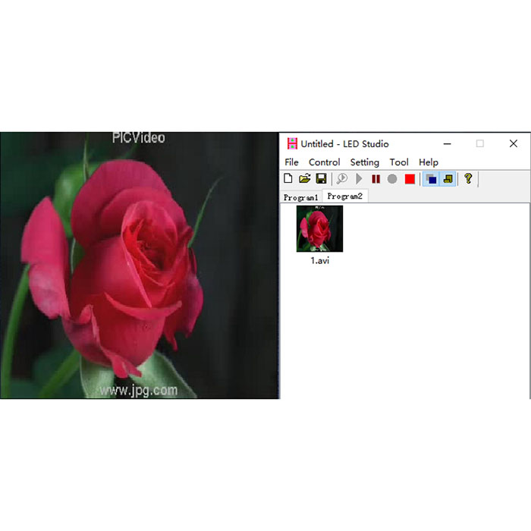Open a file with the folder icon
531x531 pixels.
point(304,178)
